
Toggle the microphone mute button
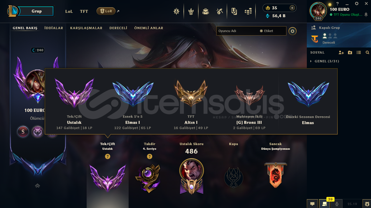(x=337, y=204)
